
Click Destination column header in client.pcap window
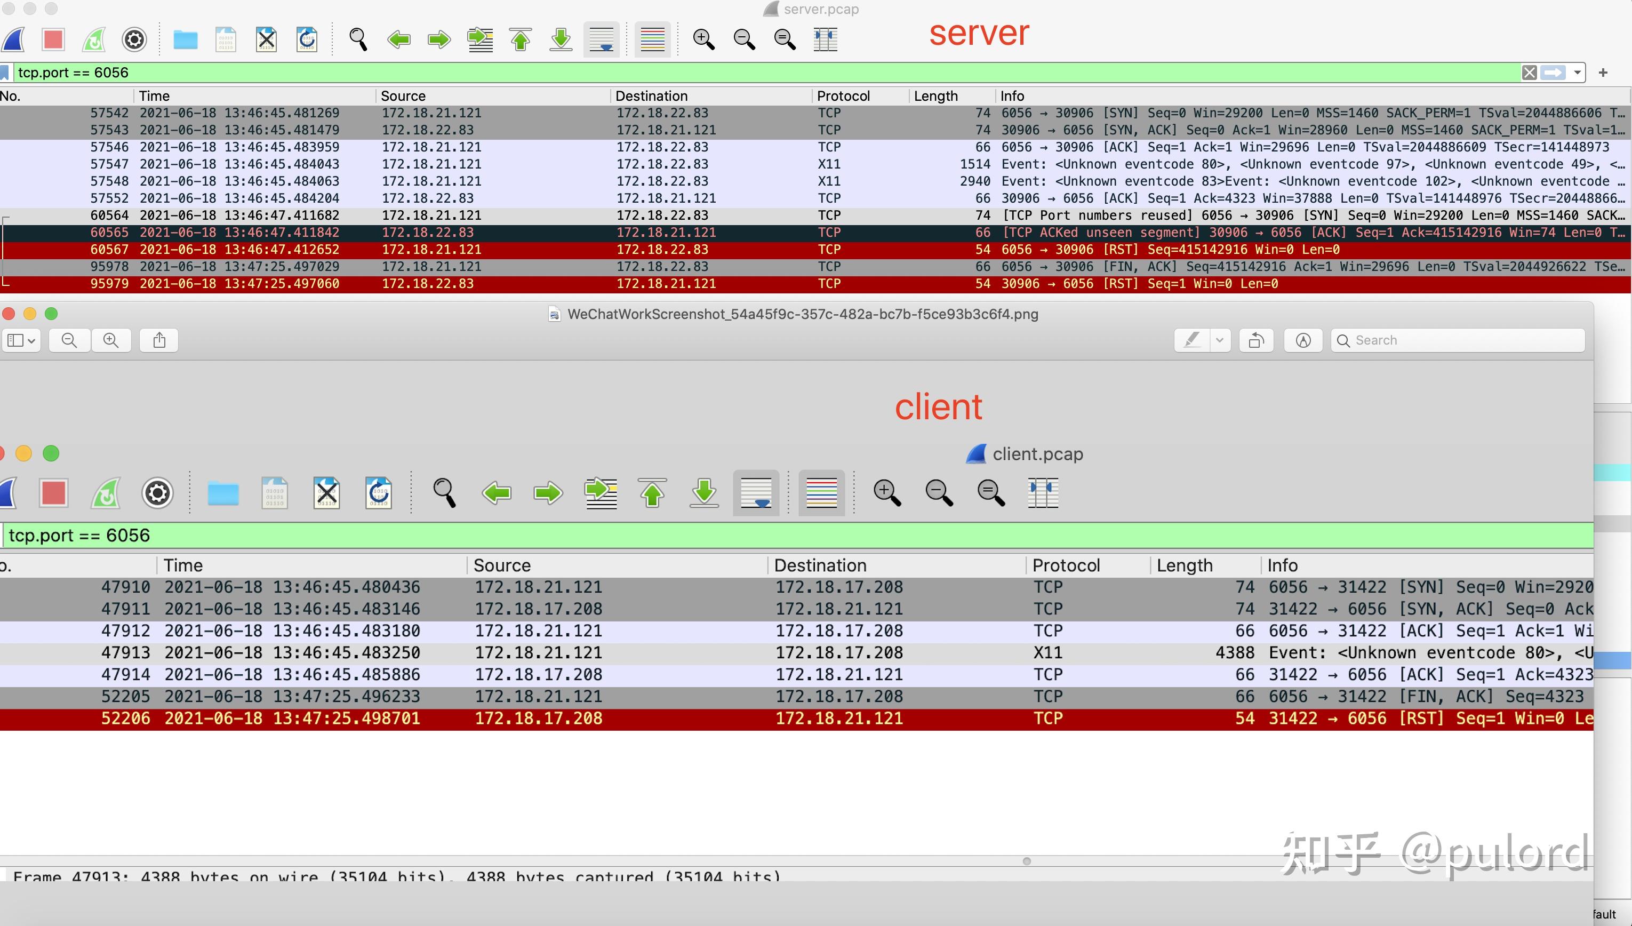897,565
